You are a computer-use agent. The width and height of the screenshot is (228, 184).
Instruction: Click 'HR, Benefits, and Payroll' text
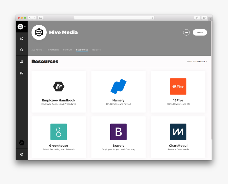118,104
